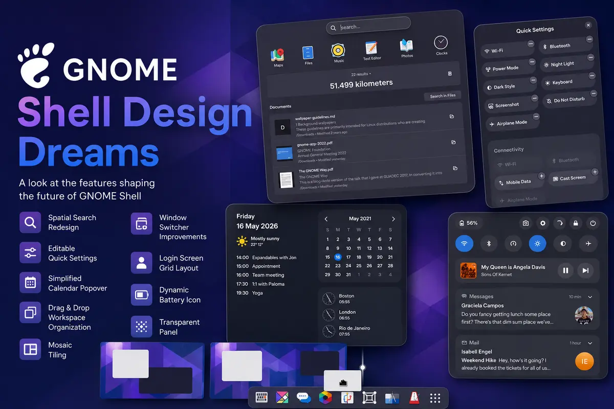This screenshot has height=409, width=614.
Task: Add the Mobile Data quick setting
Action: tap(541, 176)
